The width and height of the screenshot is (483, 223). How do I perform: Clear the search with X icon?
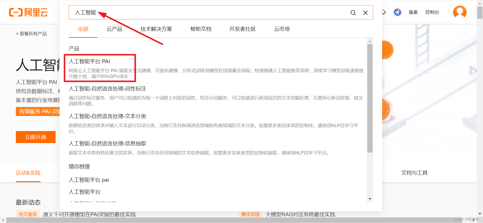(x=365, y=13)
